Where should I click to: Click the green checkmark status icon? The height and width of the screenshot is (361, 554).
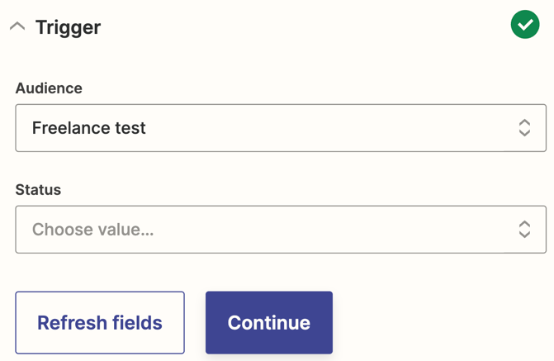(x=525, y=26)
